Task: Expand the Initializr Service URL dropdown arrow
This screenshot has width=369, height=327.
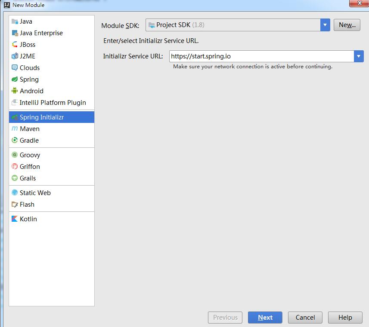Action: pos(359,56)
